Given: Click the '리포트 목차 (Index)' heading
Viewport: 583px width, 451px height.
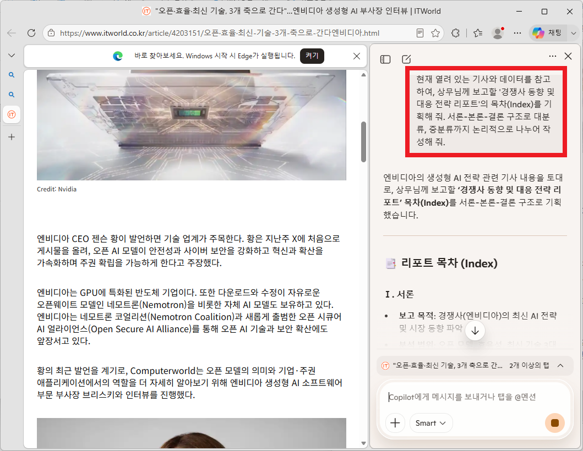Looking at the screenshot, I should [x=449, y=263].
